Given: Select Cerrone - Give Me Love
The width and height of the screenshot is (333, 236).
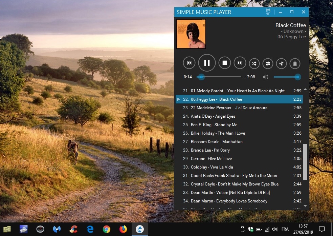Looking at the screenshot, I should (x=239, y=159).
